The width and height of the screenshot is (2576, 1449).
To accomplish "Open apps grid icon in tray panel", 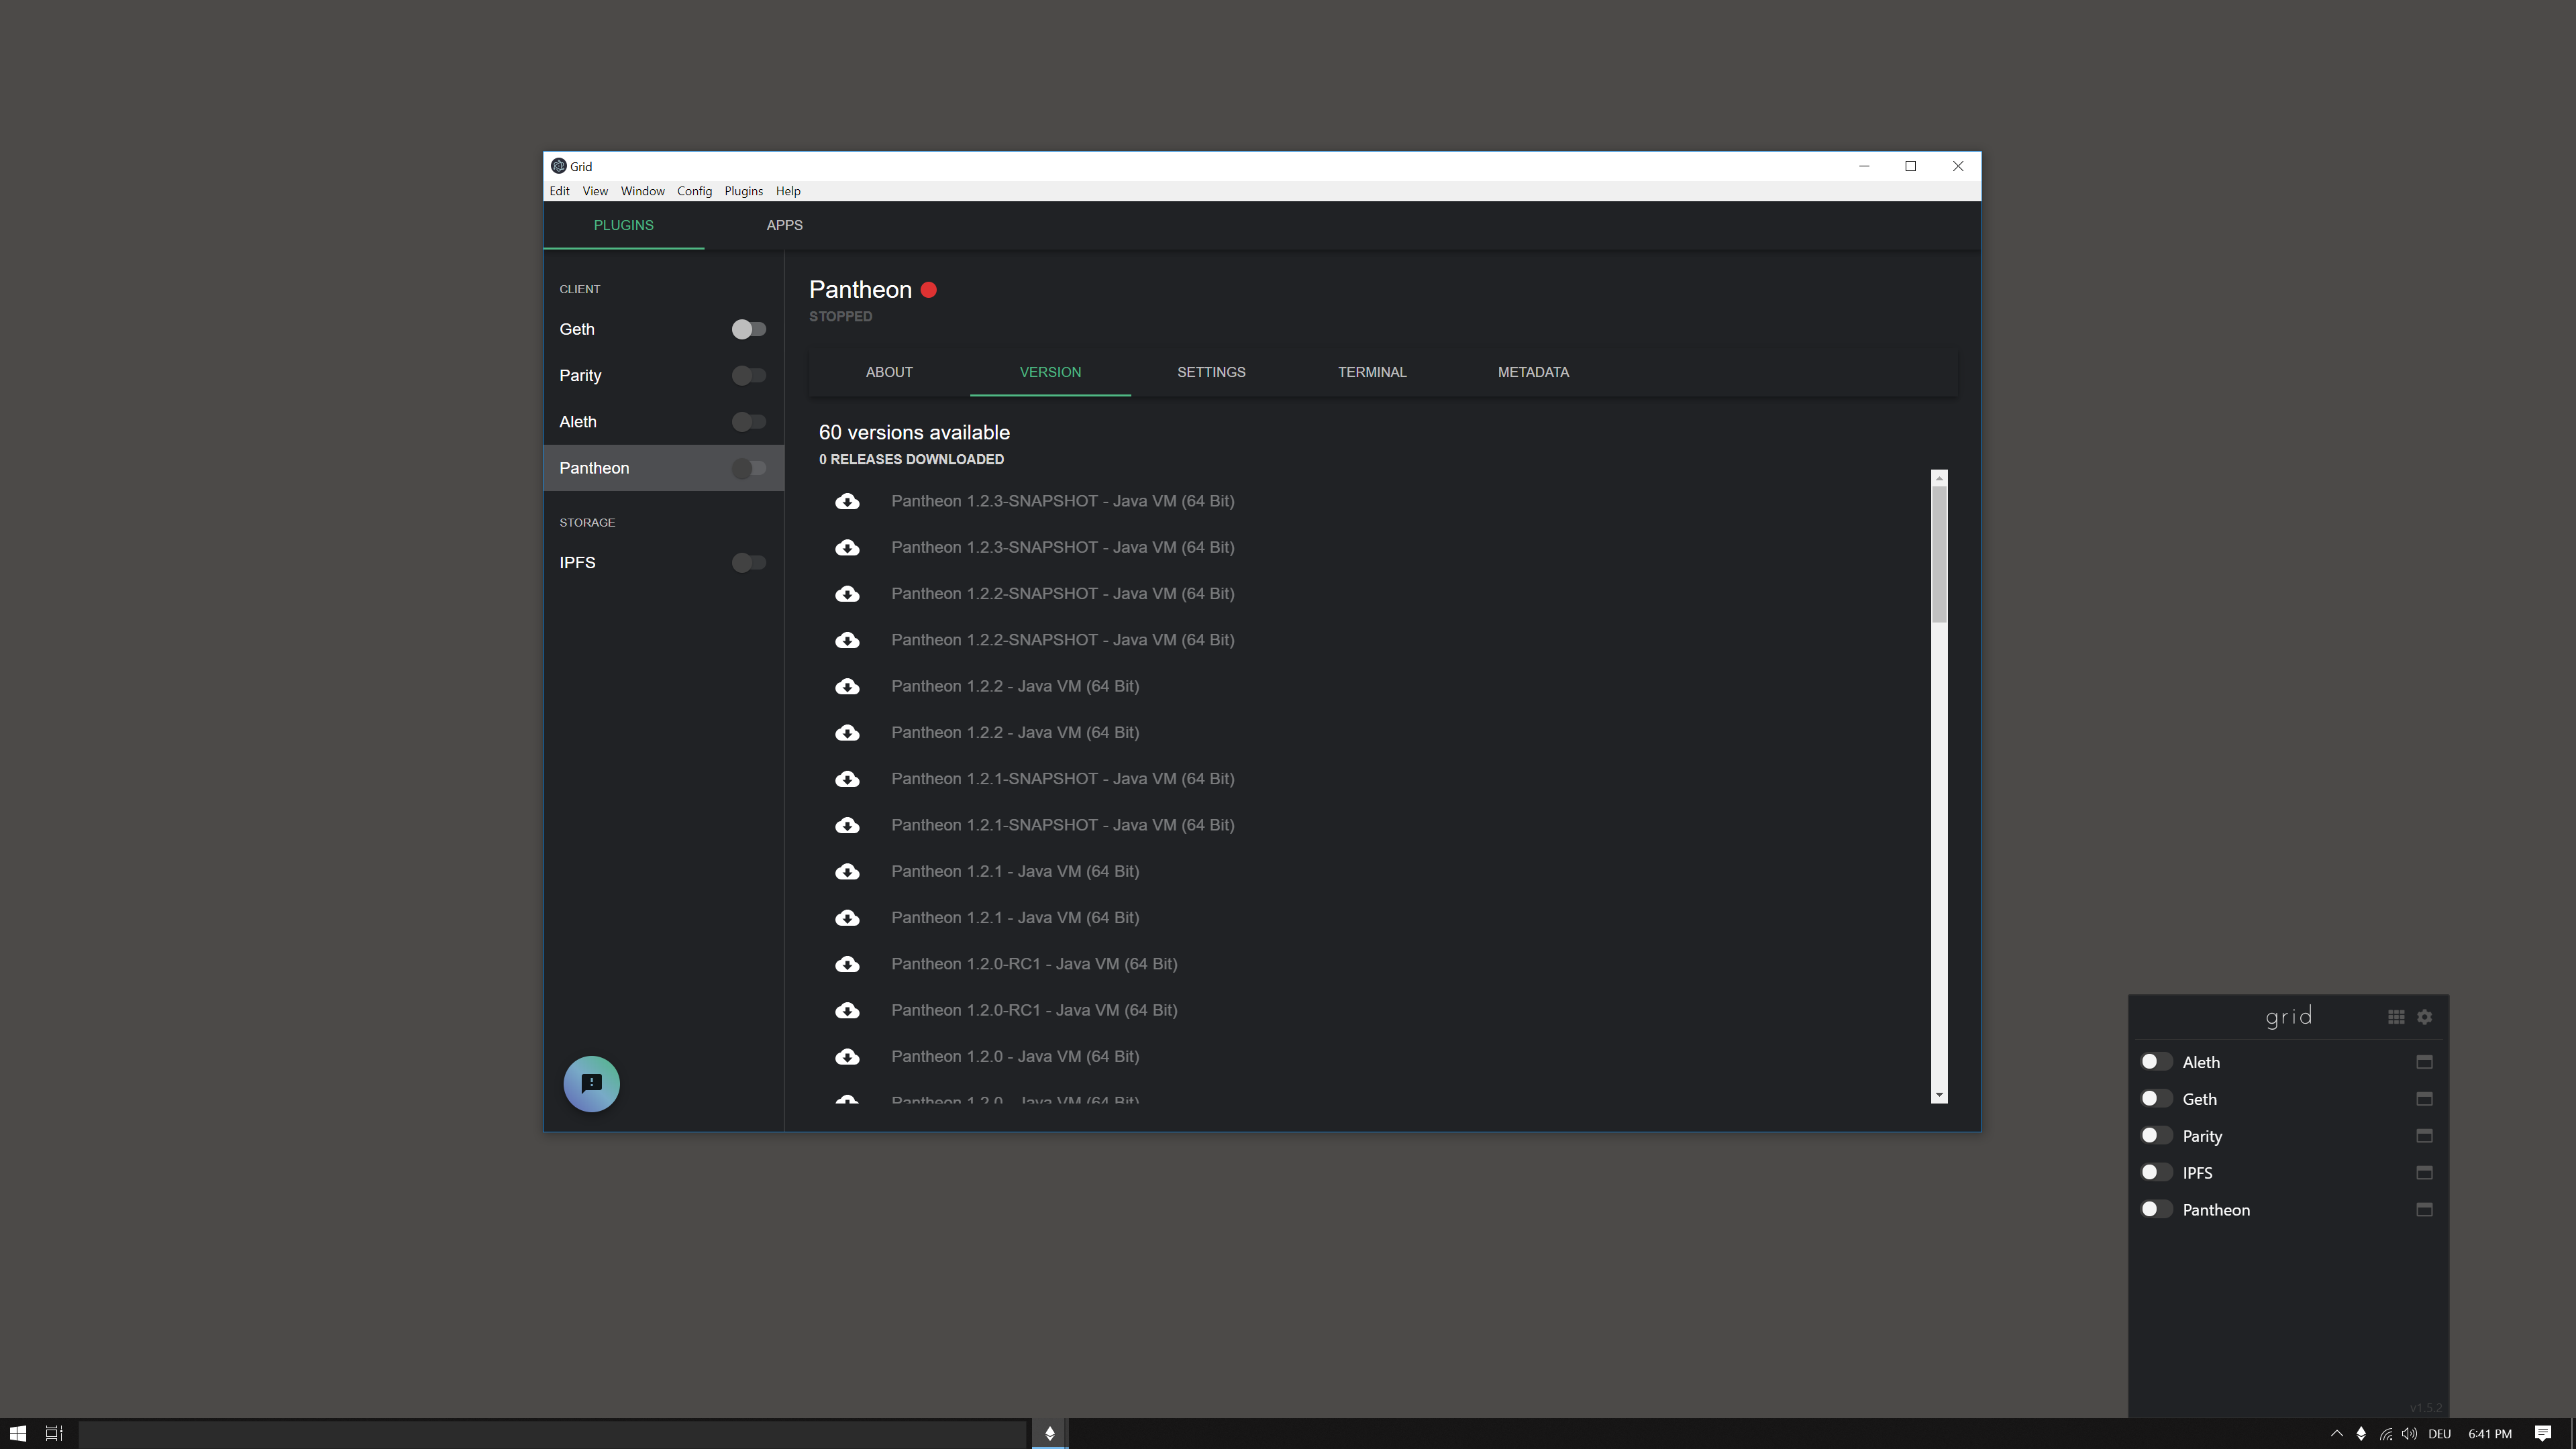I will coord(2396,1017).
